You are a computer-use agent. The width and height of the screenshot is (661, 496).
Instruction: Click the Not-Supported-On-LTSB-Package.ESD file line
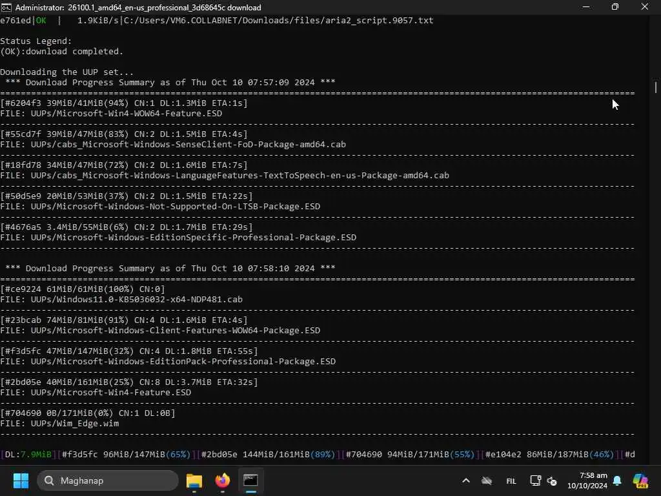tap(160, 206)
